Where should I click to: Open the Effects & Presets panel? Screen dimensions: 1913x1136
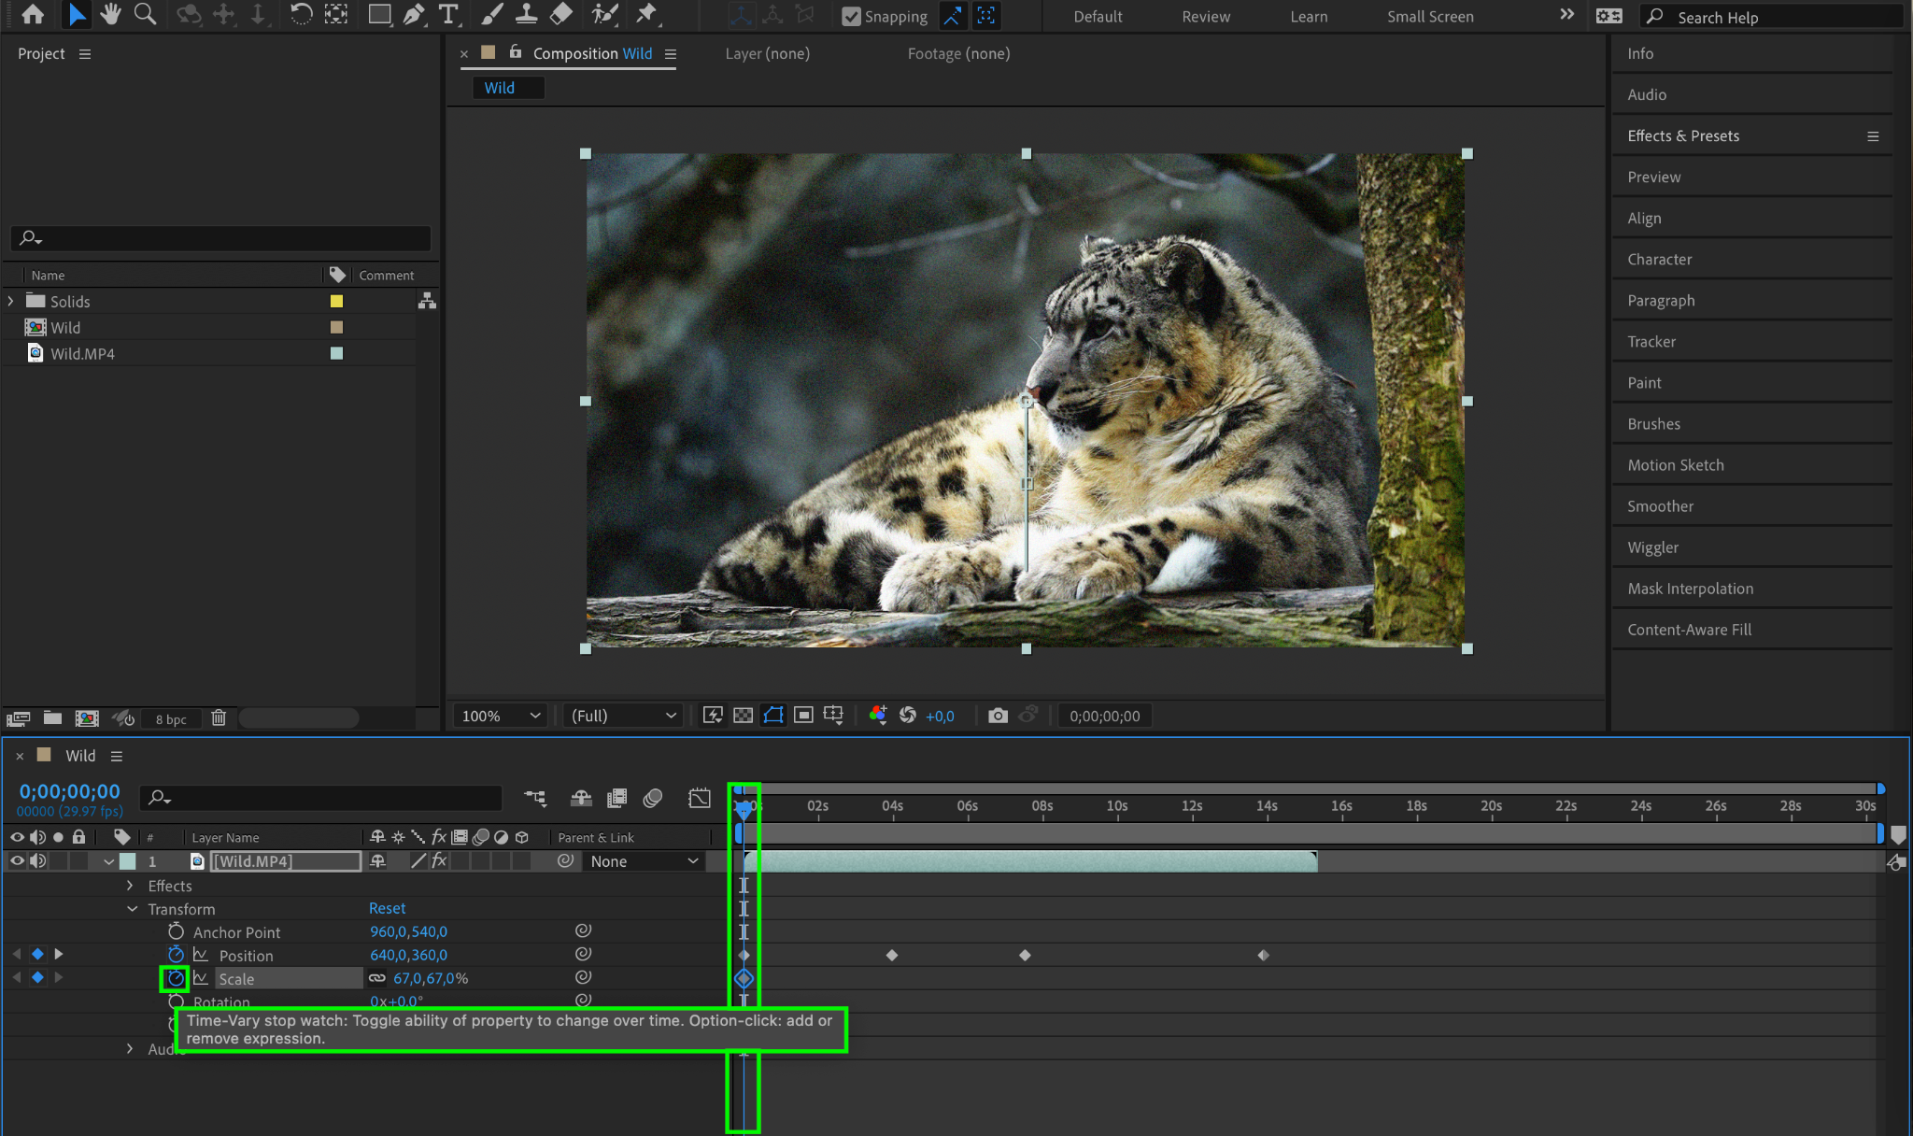tap(1682, 135)
